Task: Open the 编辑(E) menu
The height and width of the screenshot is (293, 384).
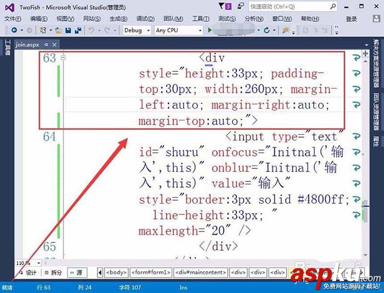Action: [39, 19]
